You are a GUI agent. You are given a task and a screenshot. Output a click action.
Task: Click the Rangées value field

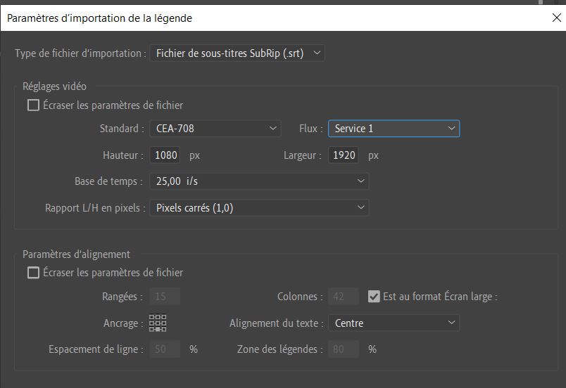(x=164, y=297)
